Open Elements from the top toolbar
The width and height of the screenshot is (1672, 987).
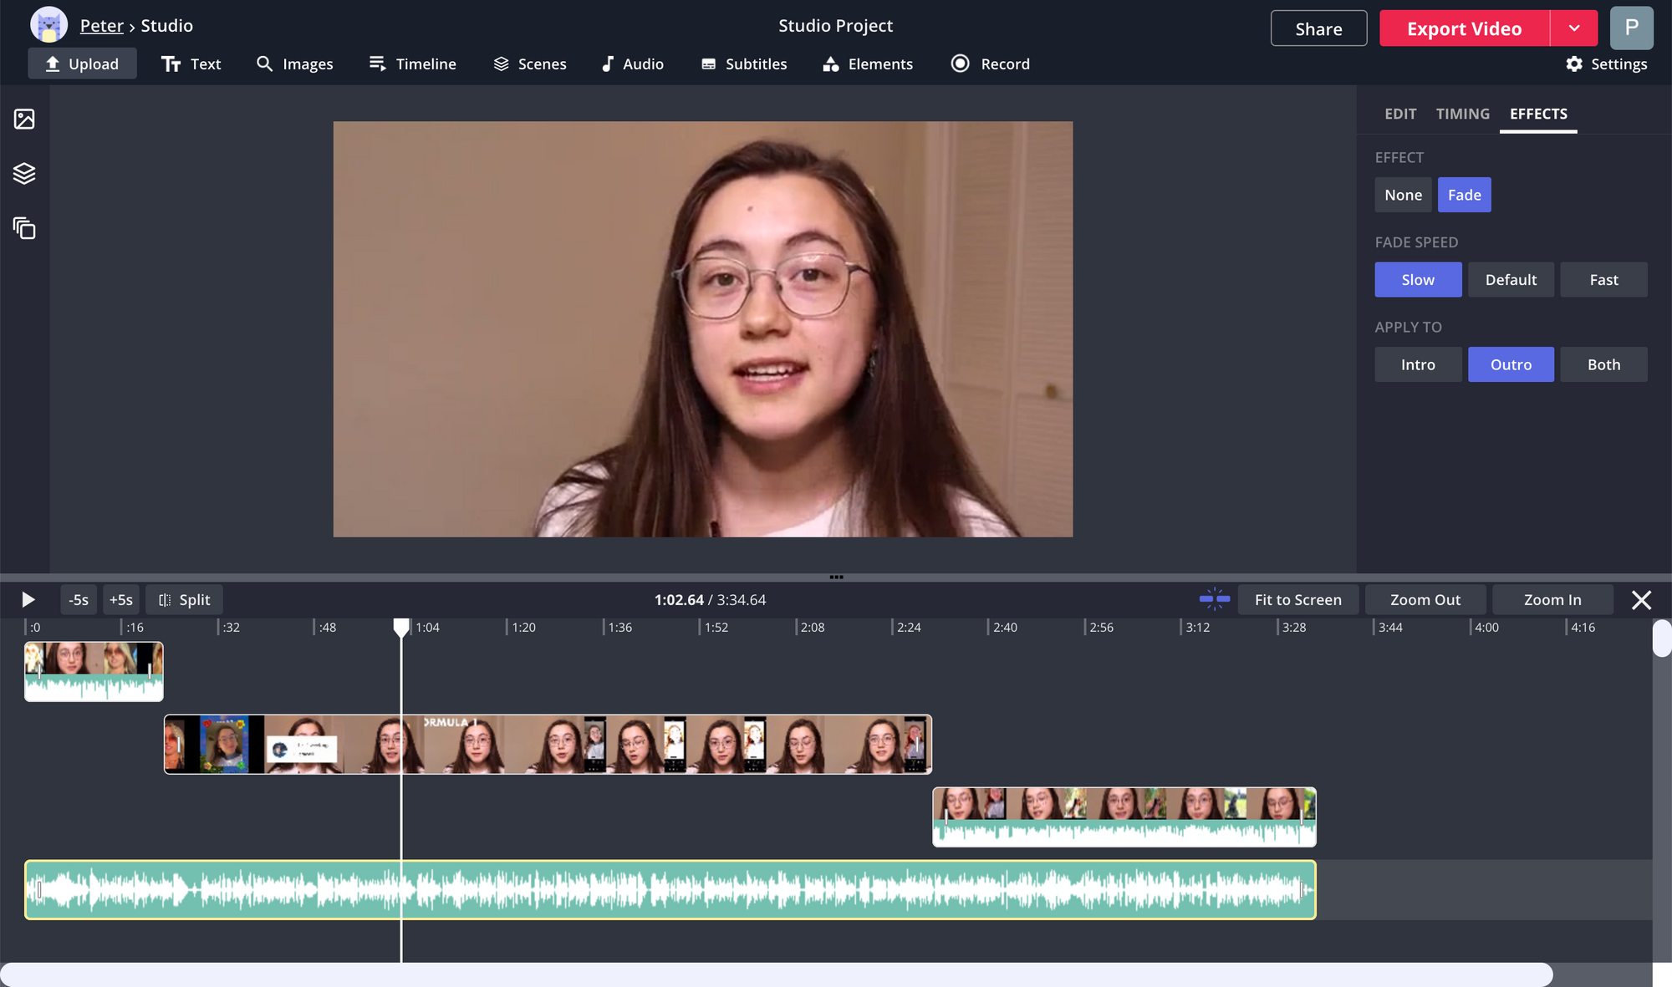pos(868,64)
